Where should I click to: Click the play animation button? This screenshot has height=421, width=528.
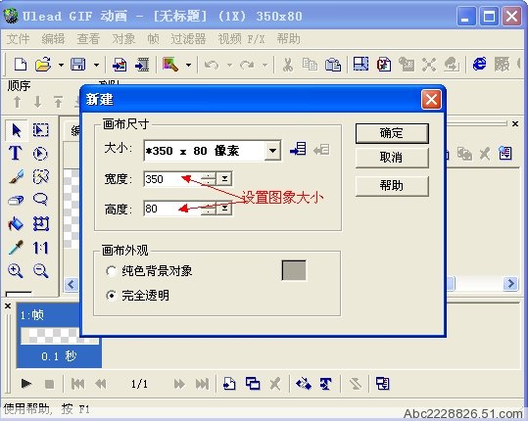coord(25,384)
